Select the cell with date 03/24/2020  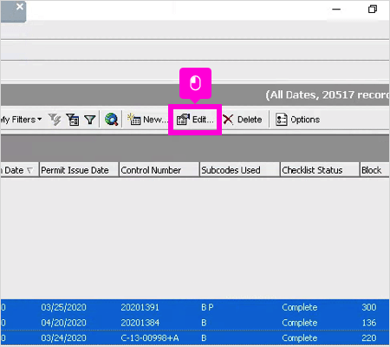click(x=63, y=337)
